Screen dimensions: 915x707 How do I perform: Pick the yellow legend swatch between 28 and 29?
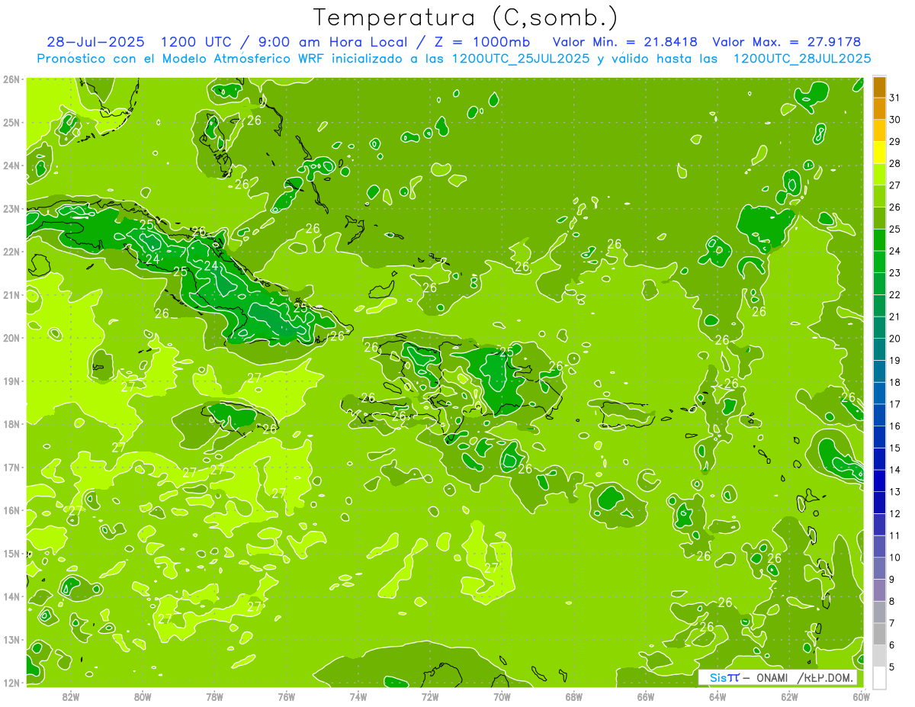[x=879, y=153]
